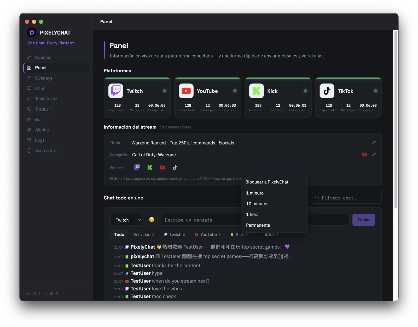Switch to the Kick chat tab

pos(239,235)
